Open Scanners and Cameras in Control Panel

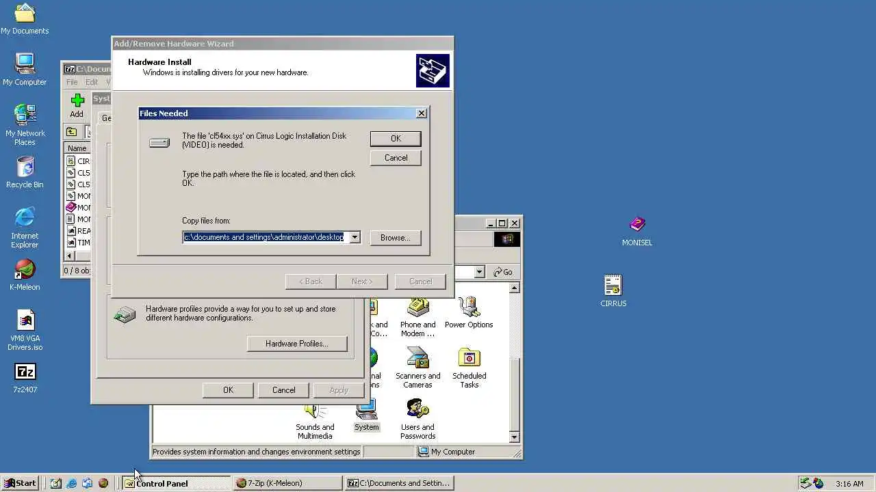click(417, 368)
